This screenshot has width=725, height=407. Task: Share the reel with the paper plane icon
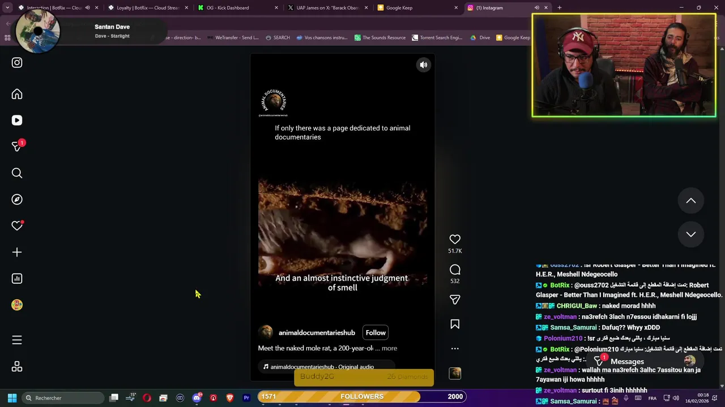pyautogui.click(x=455, y=300)
